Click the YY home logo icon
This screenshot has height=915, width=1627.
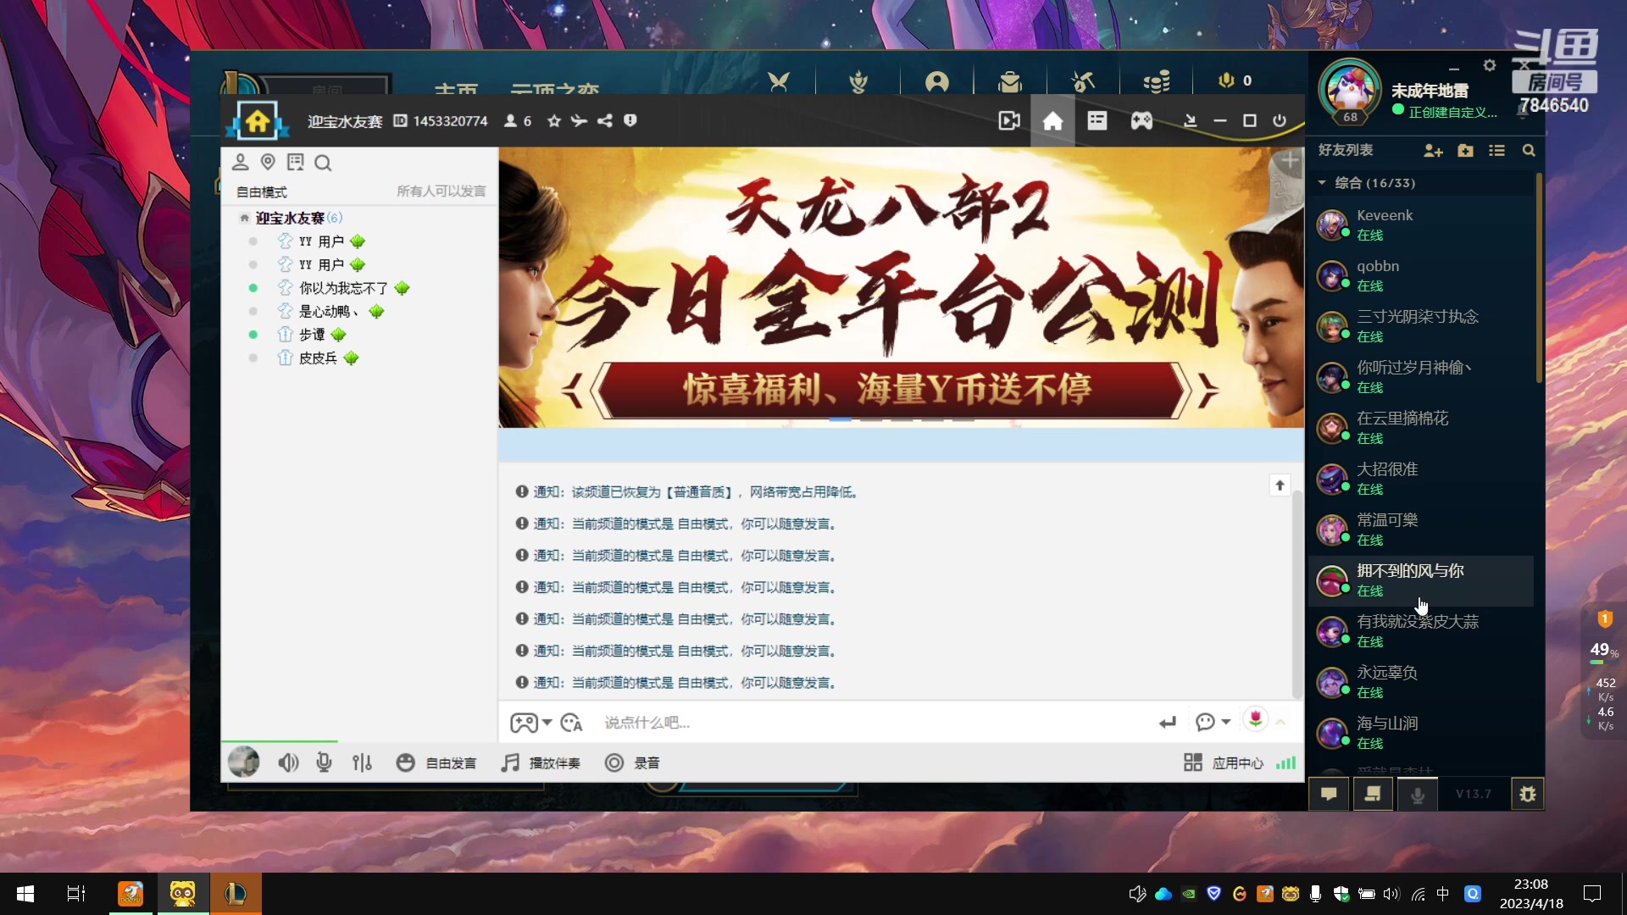point(258,121)
